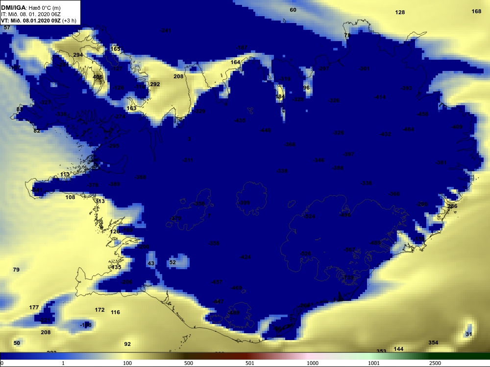Image resolution: width=490 pixels, height=367 pixels.
Task: Click the map value '292'
Action: [x=155, y=84]
